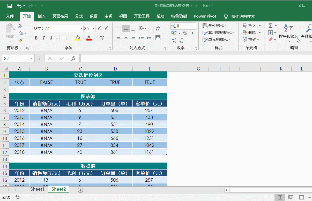Viewport: 312px width, 201px height.
Task: Decrease the indent level
Action: pos(141,38)
